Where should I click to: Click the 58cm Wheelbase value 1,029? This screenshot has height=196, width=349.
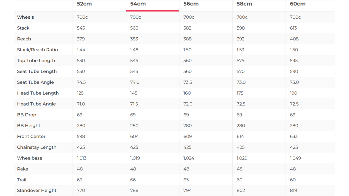pyautogui.click(x=242, y=158)
